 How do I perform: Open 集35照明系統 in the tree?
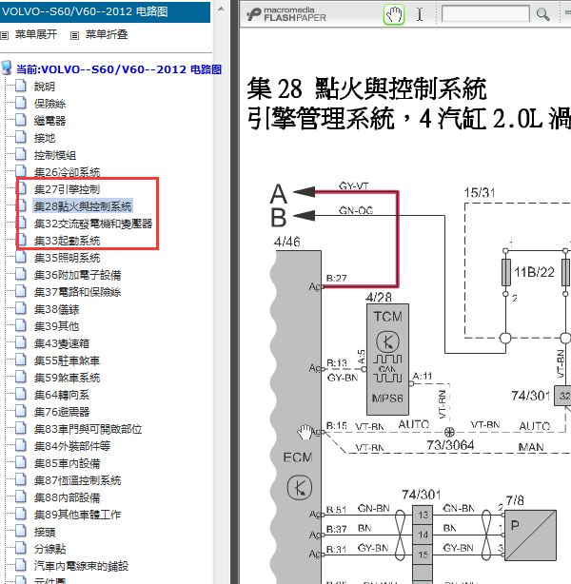pos(67,258)
